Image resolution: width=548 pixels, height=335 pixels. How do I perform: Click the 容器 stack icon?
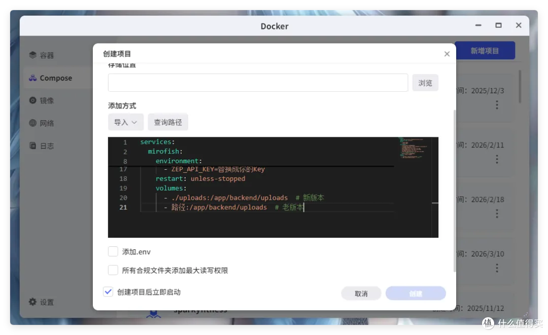point(33,55)
